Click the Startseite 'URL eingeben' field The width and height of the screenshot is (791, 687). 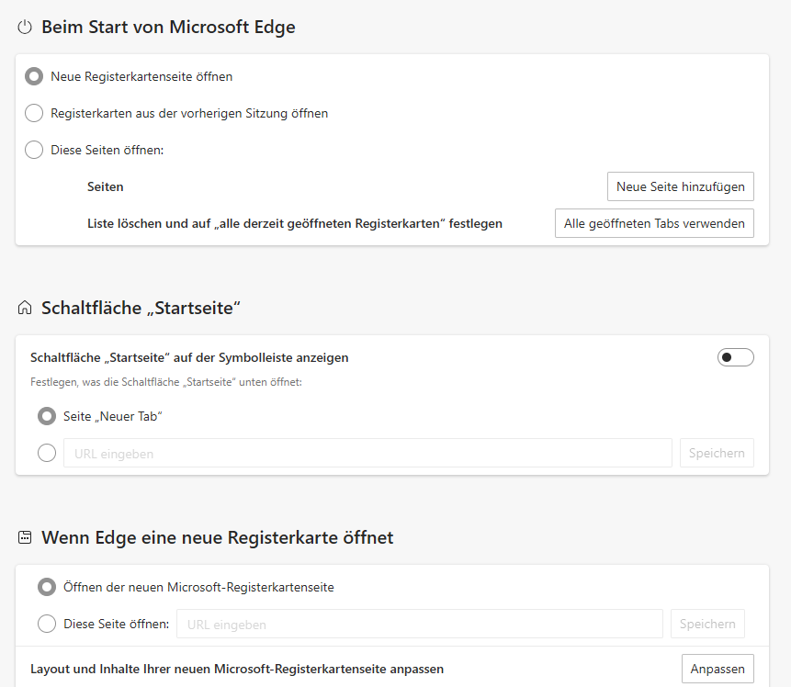(367, 453)
